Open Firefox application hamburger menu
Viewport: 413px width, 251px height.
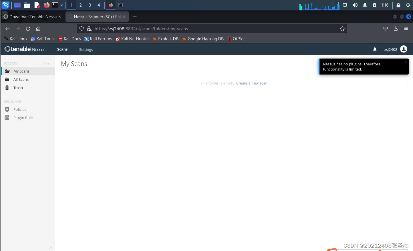[406, 29]
